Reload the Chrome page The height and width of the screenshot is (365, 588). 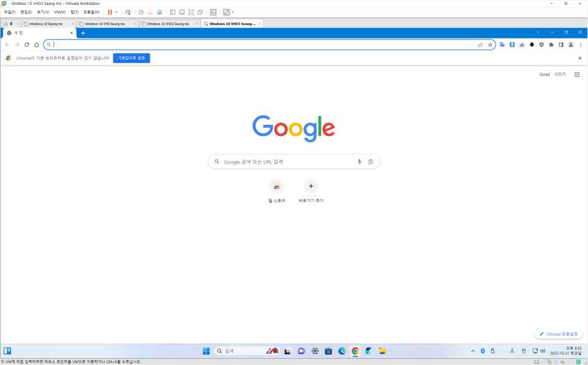coord(27,44)
